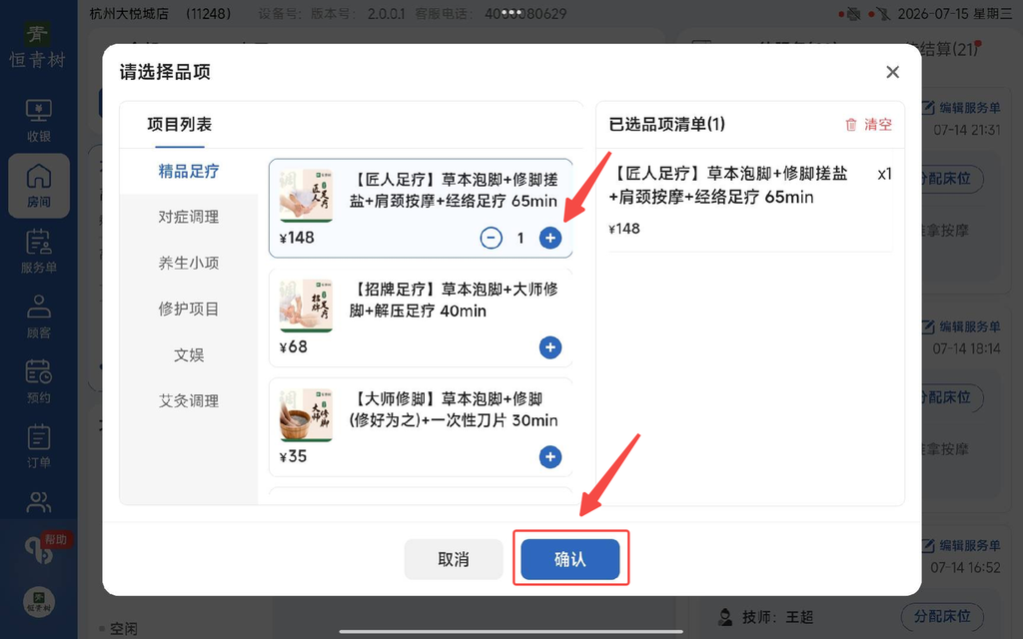
Task: Click the three-dot indicator at top center
Action: coord(511,12)
